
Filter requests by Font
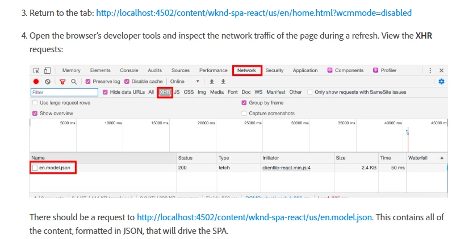pyautogui.click(x=233, y=92)
